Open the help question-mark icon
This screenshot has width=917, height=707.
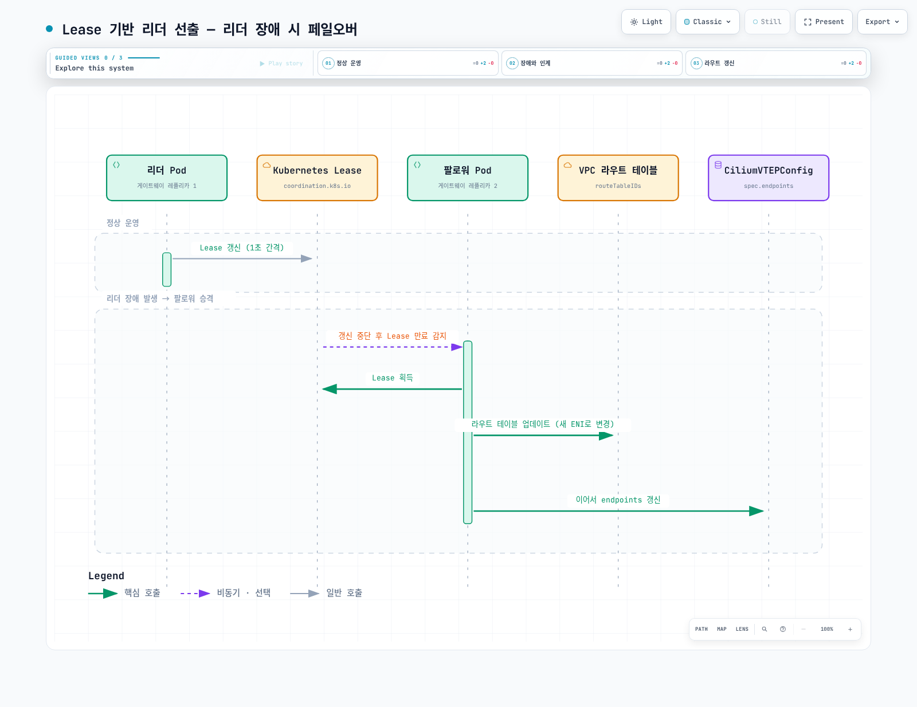pos(783,629)
